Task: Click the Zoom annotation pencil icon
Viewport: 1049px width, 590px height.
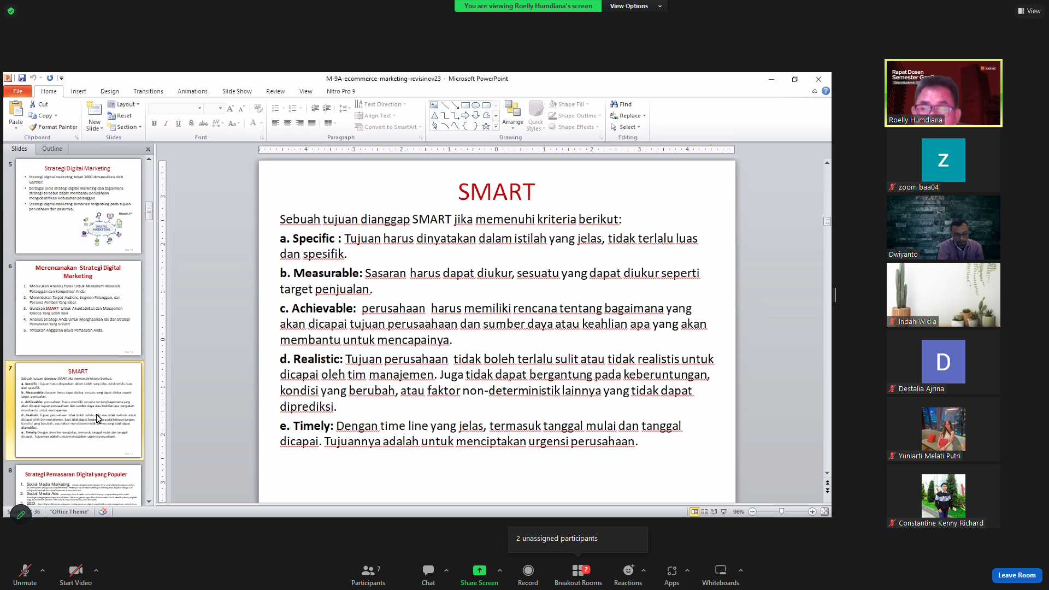Action: tap(21, 515)
